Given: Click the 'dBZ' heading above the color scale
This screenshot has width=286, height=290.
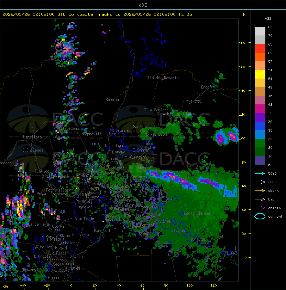Looking at the screenshot, I should (x=268, y=19).
